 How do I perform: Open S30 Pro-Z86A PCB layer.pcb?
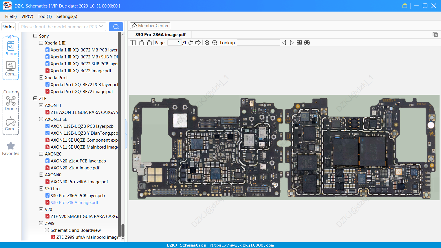point(75,195)
